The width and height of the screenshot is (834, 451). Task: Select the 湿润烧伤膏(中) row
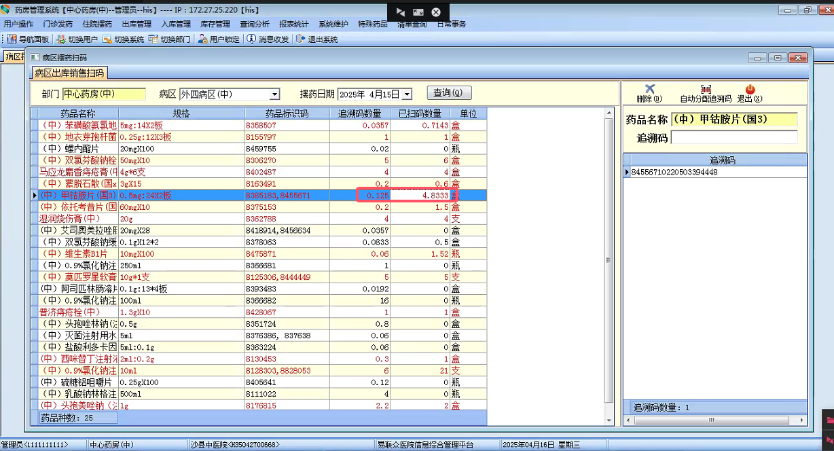coord(259,219)
